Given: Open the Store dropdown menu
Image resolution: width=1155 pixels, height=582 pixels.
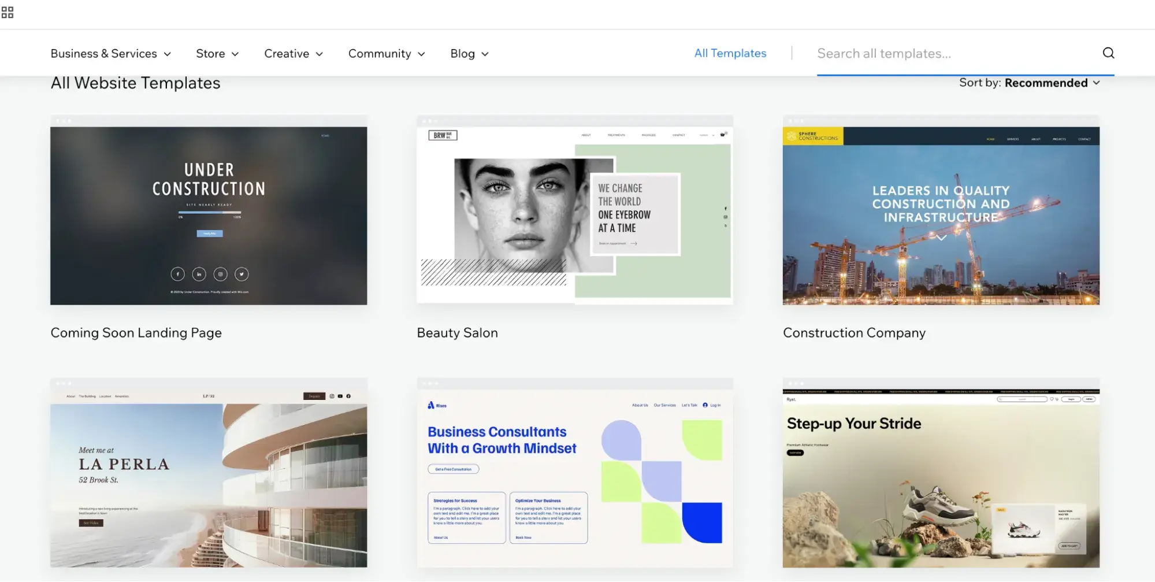Looking at the screenshot, I should [217, 54].
